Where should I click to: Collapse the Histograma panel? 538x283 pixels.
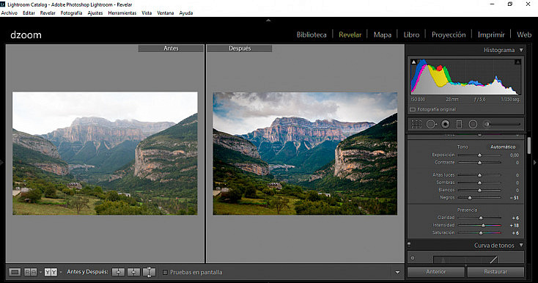click(521, 50)
